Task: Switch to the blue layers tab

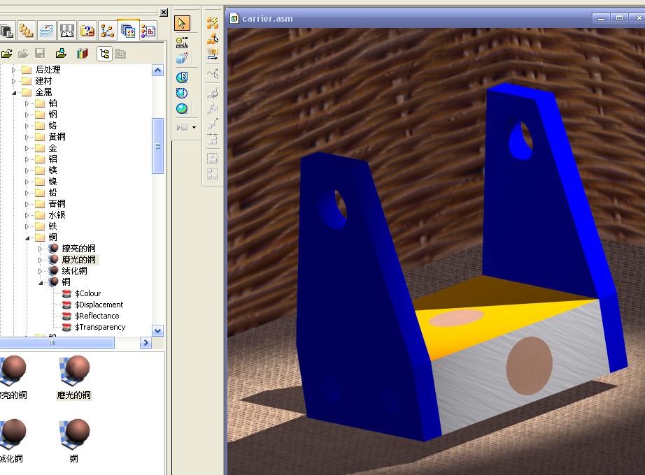Action: [46, 31]
